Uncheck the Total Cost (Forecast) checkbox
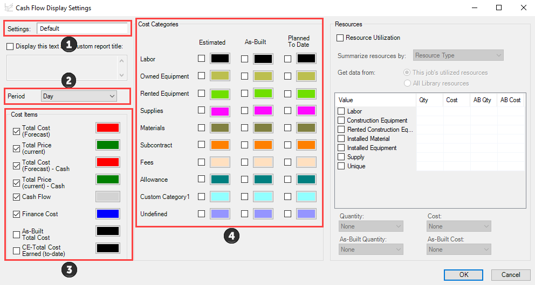 (x=16, y=131)
